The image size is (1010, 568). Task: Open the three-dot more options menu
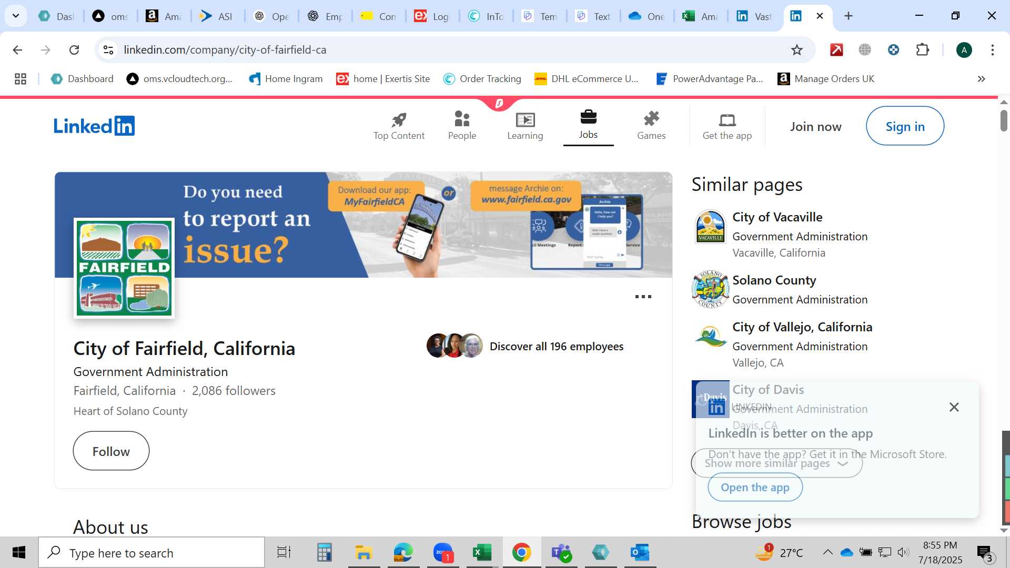click(x=643, y=297)
